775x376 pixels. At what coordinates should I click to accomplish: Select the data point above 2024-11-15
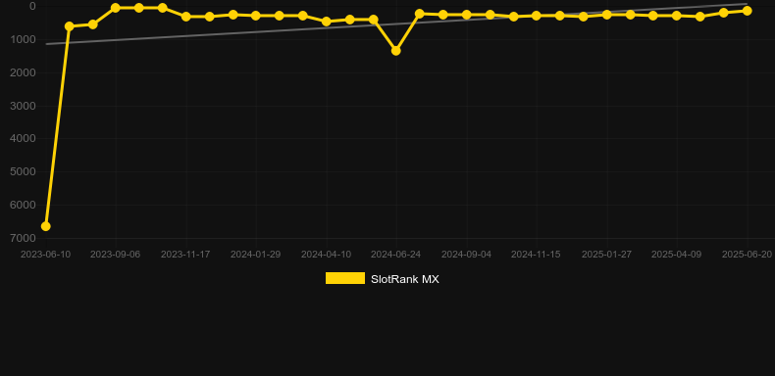[537, 16]
